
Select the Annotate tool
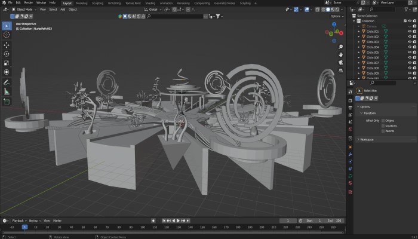click(x=7, y=82)
